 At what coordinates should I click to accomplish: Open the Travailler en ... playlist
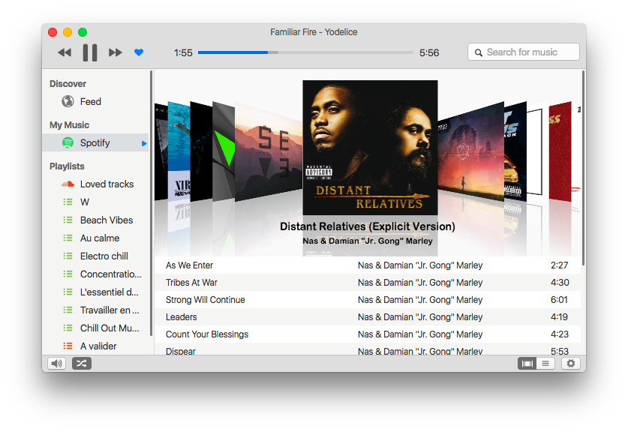(95, 310)
